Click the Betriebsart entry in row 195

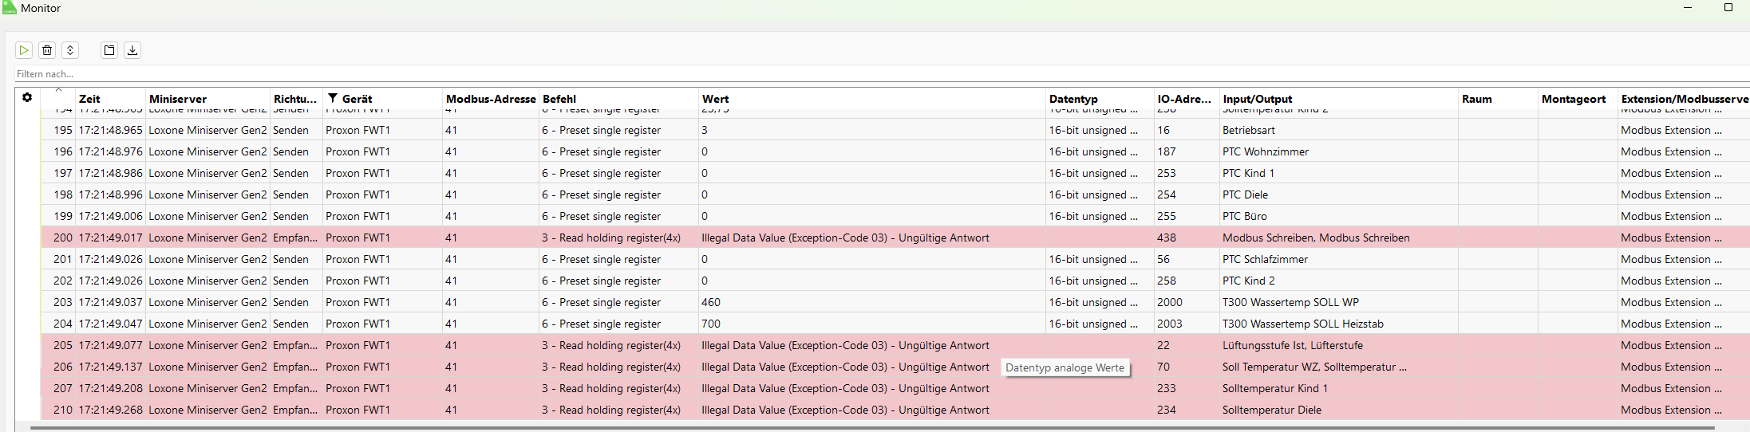(1248, 130)
